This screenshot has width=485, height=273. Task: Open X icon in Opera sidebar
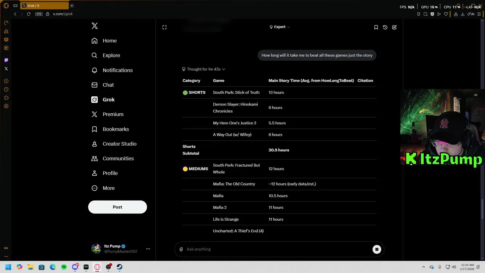pyautogui.click(x=6, y=69)
